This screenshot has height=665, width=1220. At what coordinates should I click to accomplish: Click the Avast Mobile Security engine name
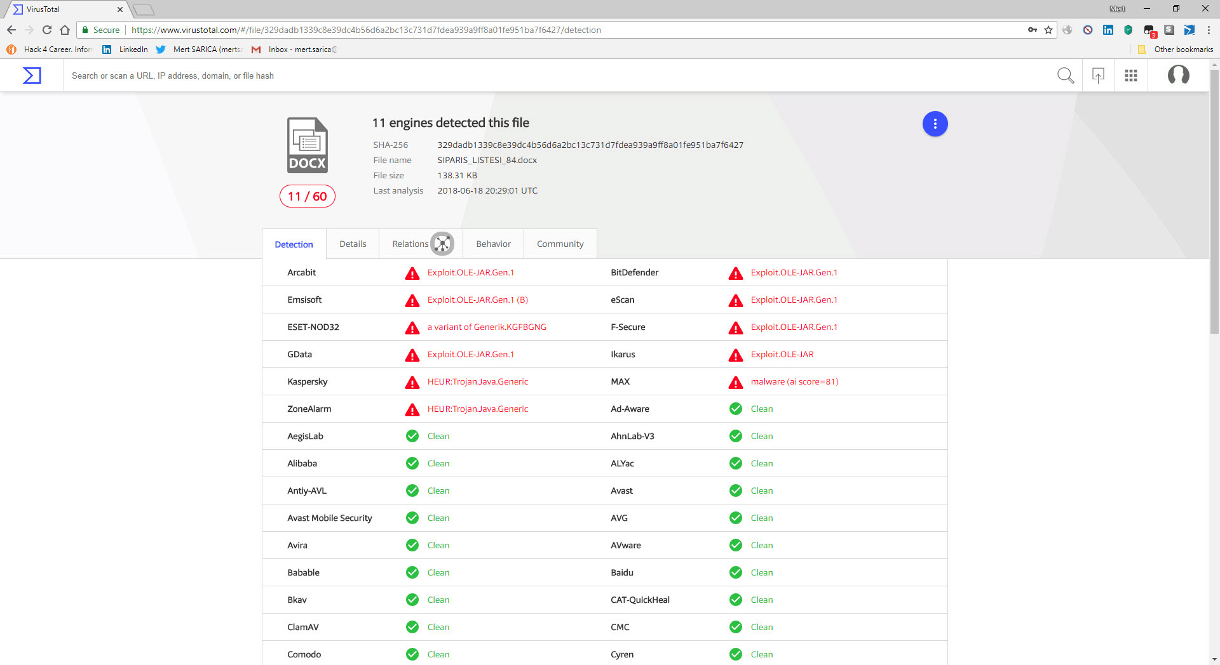330,518
